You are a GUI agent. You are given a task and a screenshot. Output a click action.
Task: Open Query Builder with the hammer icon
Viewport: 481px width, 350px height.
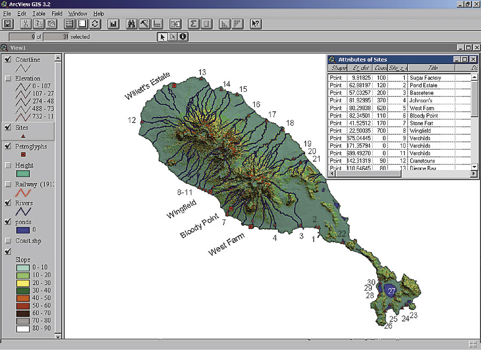coord(144,24)
